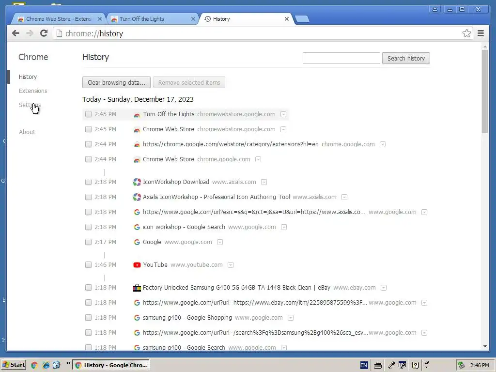Viewport: 496px width, 372px height.
Task: Click Clear browsing data button
Action: coord(116,82)
